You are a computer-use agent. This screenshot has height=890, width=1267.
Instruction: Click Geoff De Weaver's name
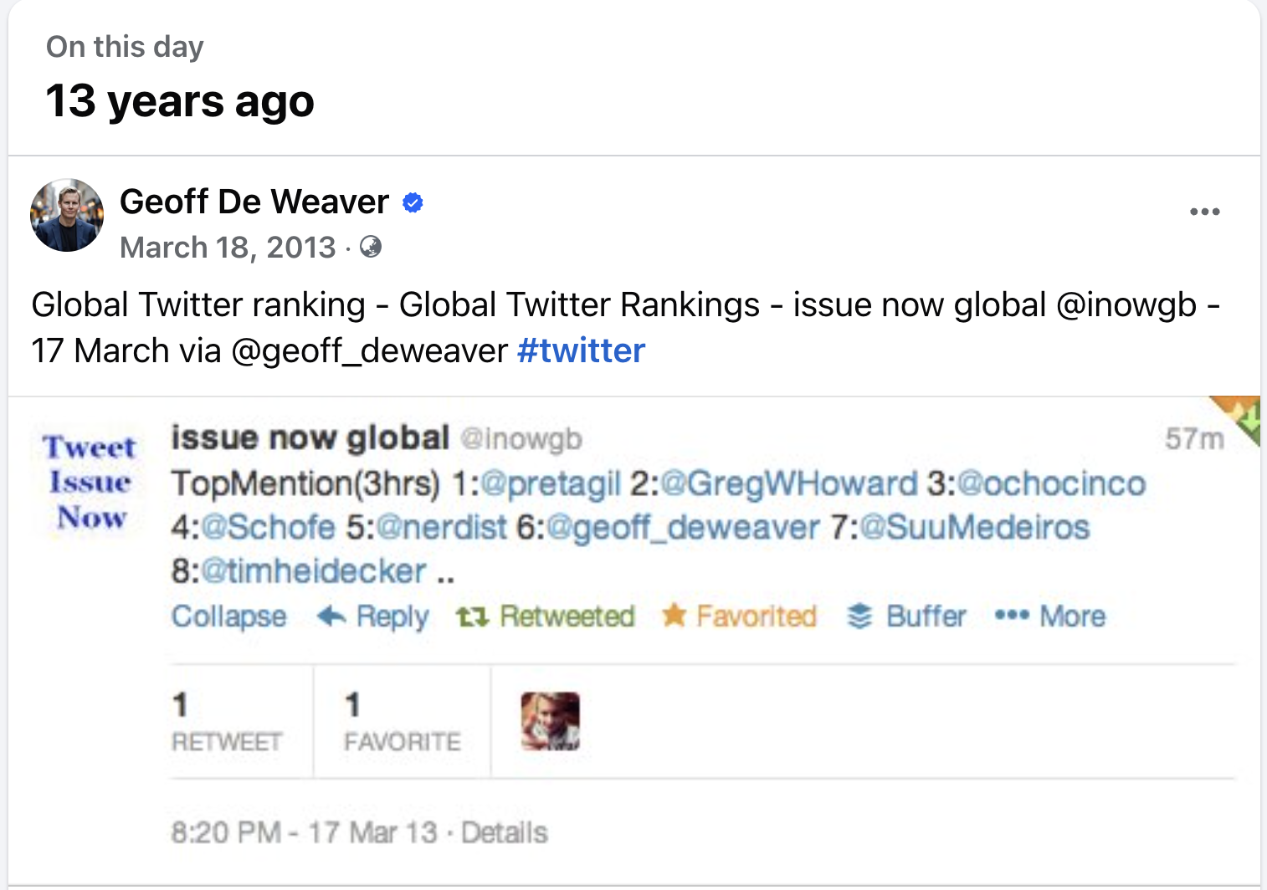[254, 202]
